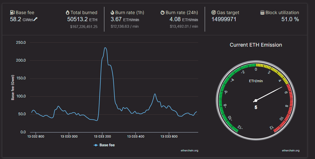Click the upward trend arrow next to GWei
This screenshot has width=315, height=159.
pyautogui.click(x=35, y=19)
